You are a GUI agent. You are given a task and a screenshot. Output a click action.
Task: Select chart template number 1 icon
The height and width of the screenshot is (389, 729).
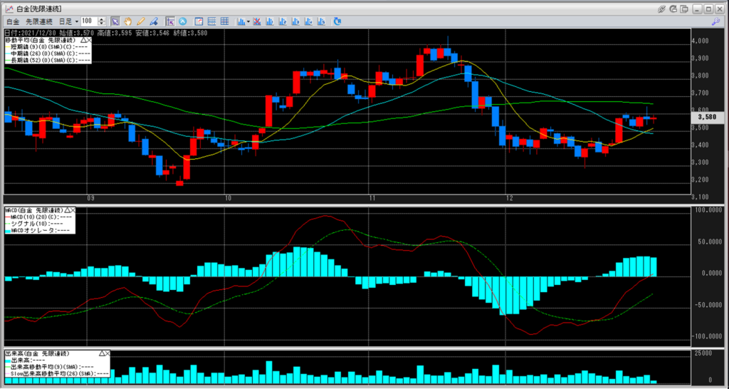coord(269,21)
